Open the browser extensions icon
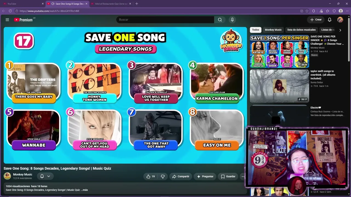 (x=314, y=11)
